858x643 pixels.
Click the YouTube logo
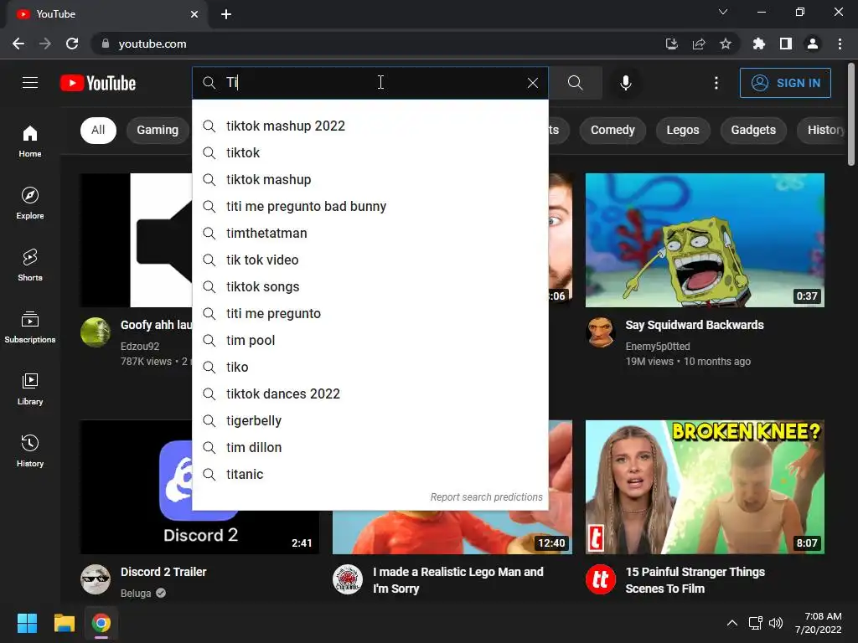(98, 83)
